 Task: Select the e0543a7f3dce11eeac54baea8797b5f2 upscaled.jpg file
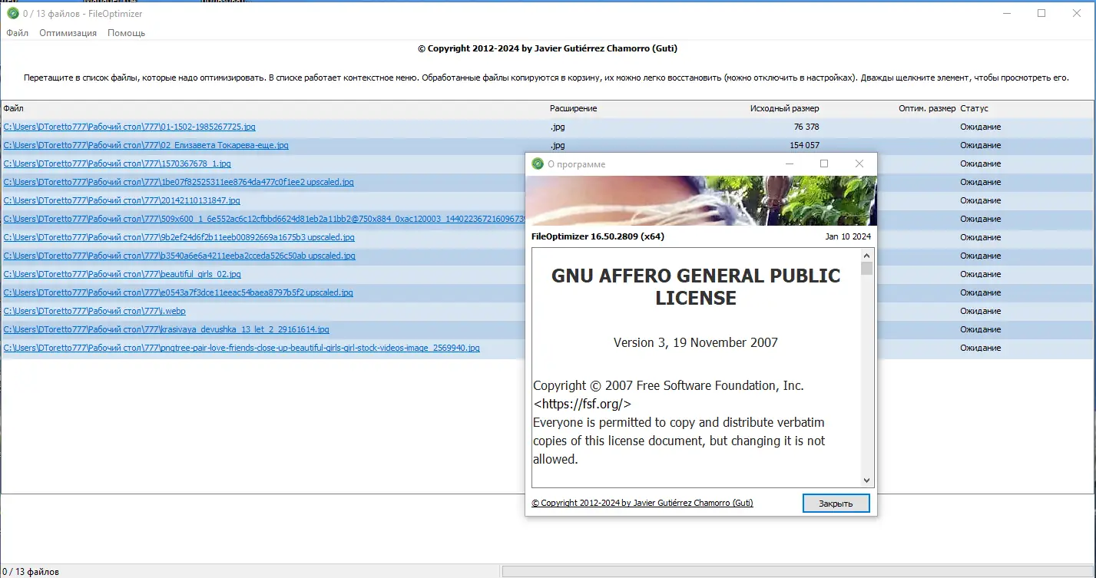coord(178,292)
